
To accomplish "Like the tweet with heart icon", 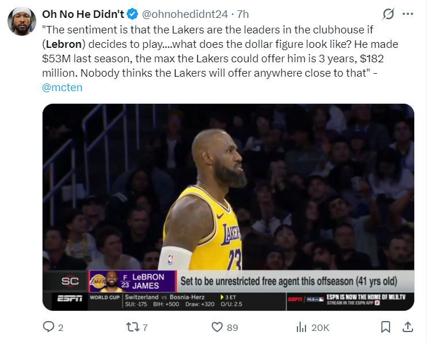I will pyautogui.click(x=217, y=327).
